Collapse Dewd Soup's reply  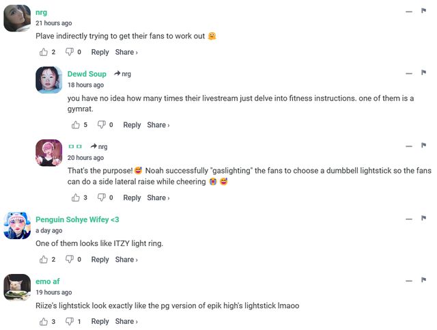408,73
